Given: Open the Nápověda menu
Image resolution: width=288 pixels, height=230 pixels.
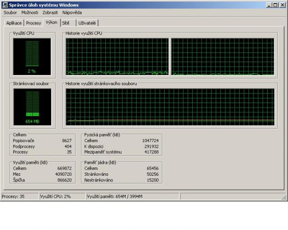Looking at the screenshot, I should pyautogui.click(x=72, y=13).
